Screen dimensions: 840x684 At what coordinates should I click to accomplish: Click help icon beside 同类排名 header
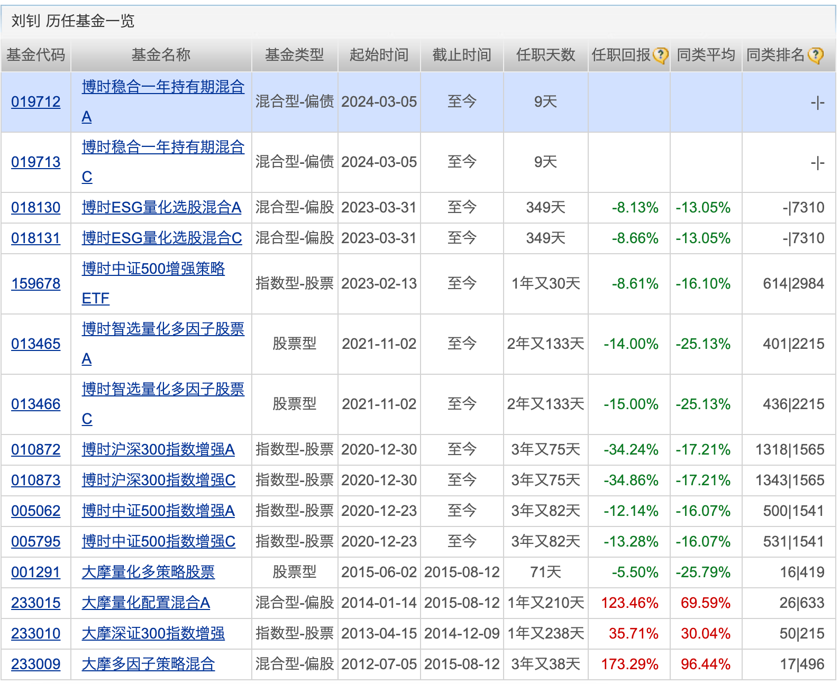816,55
